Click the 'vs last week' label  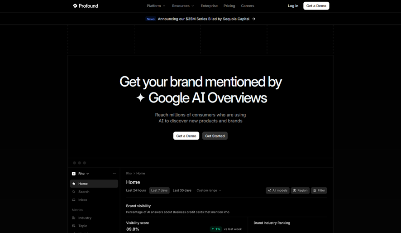coord(233,229)
